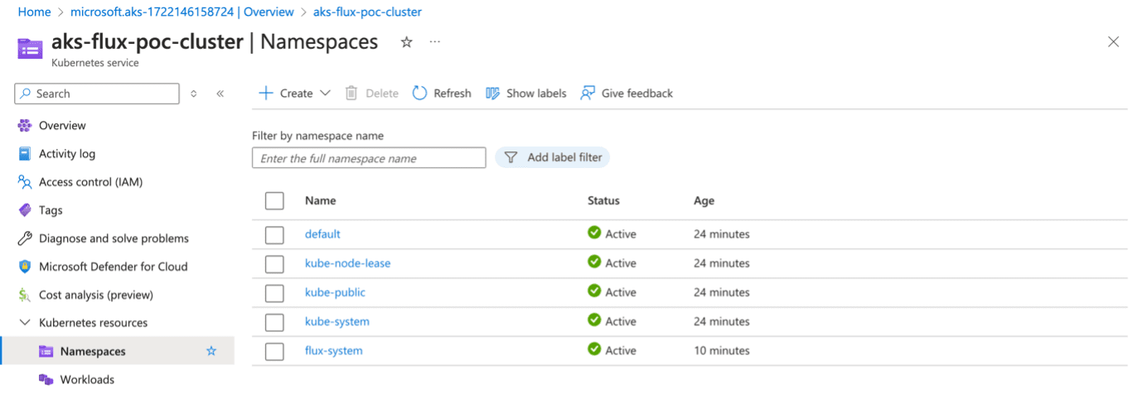Screen dimensions: 1147x394
Task: Click Show labels text button
Action: pyautogui.click(x=536, y=94)
